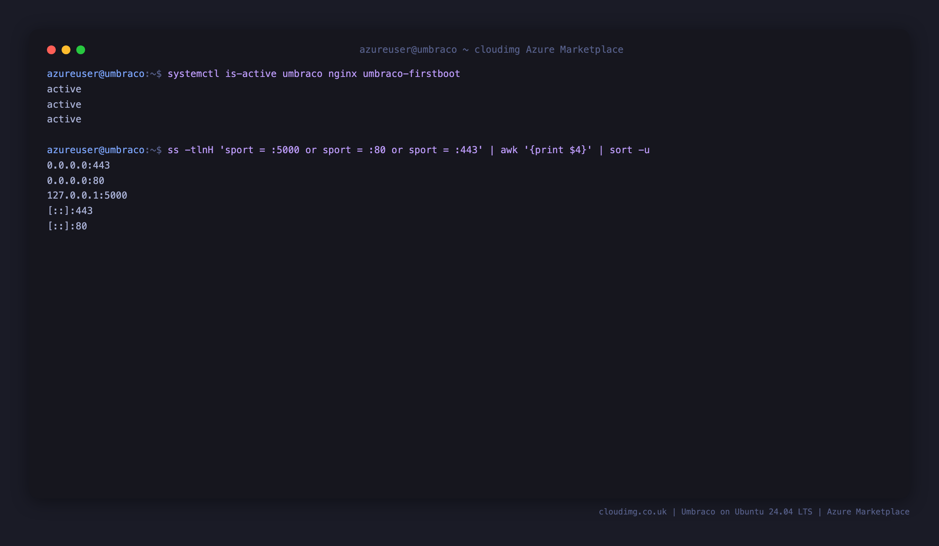The width and height of the screenshot is (939, 546).
Task: Click the red close window dot
Action: (x=51, y=50)
